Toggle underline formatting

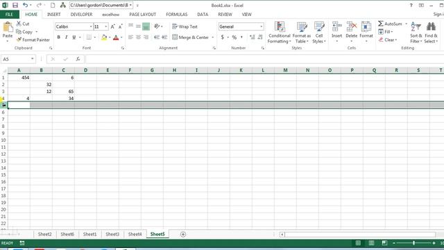[74, 37]
